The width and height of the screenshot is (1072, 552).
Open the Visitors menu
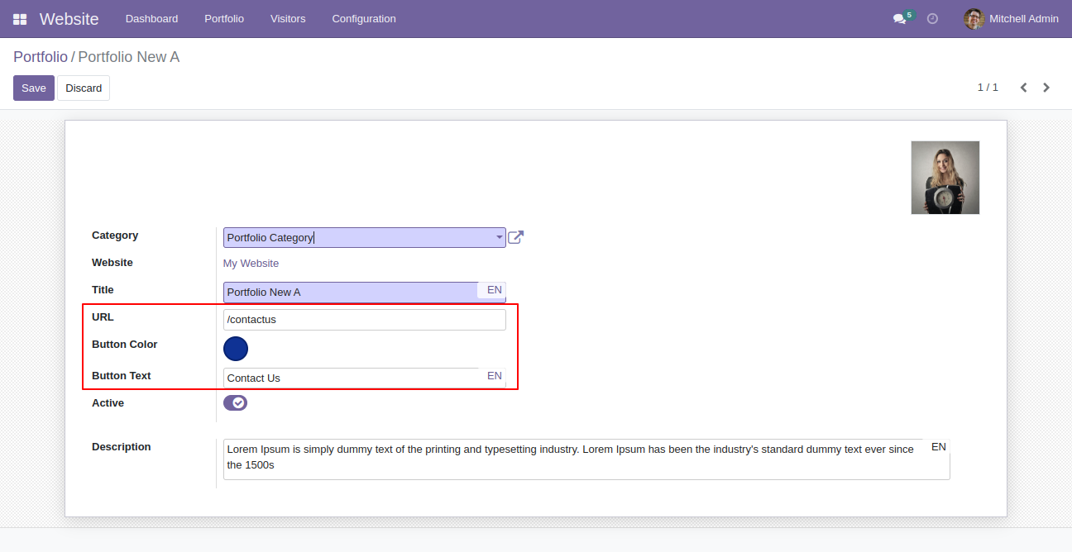288,19
